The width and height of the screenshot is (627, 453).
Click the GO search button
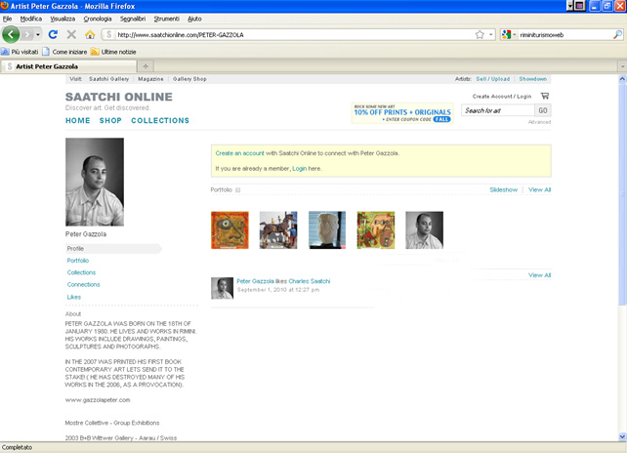tap(543, 110)
